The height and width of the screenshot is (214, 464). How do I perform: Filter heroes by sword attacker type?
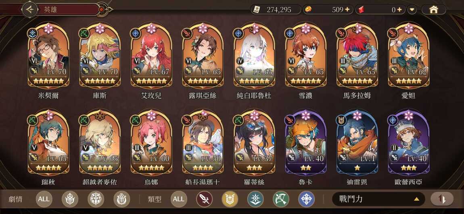pos(204,199)
